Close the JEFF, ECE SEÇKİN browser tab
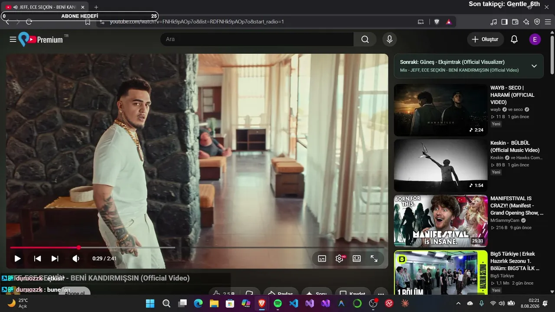 coord(83,7)
